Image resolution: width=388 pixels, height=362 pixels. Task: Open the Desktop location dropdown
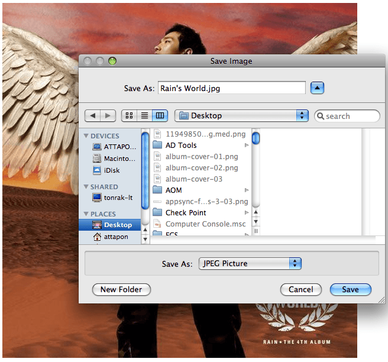tap(241, 115)
